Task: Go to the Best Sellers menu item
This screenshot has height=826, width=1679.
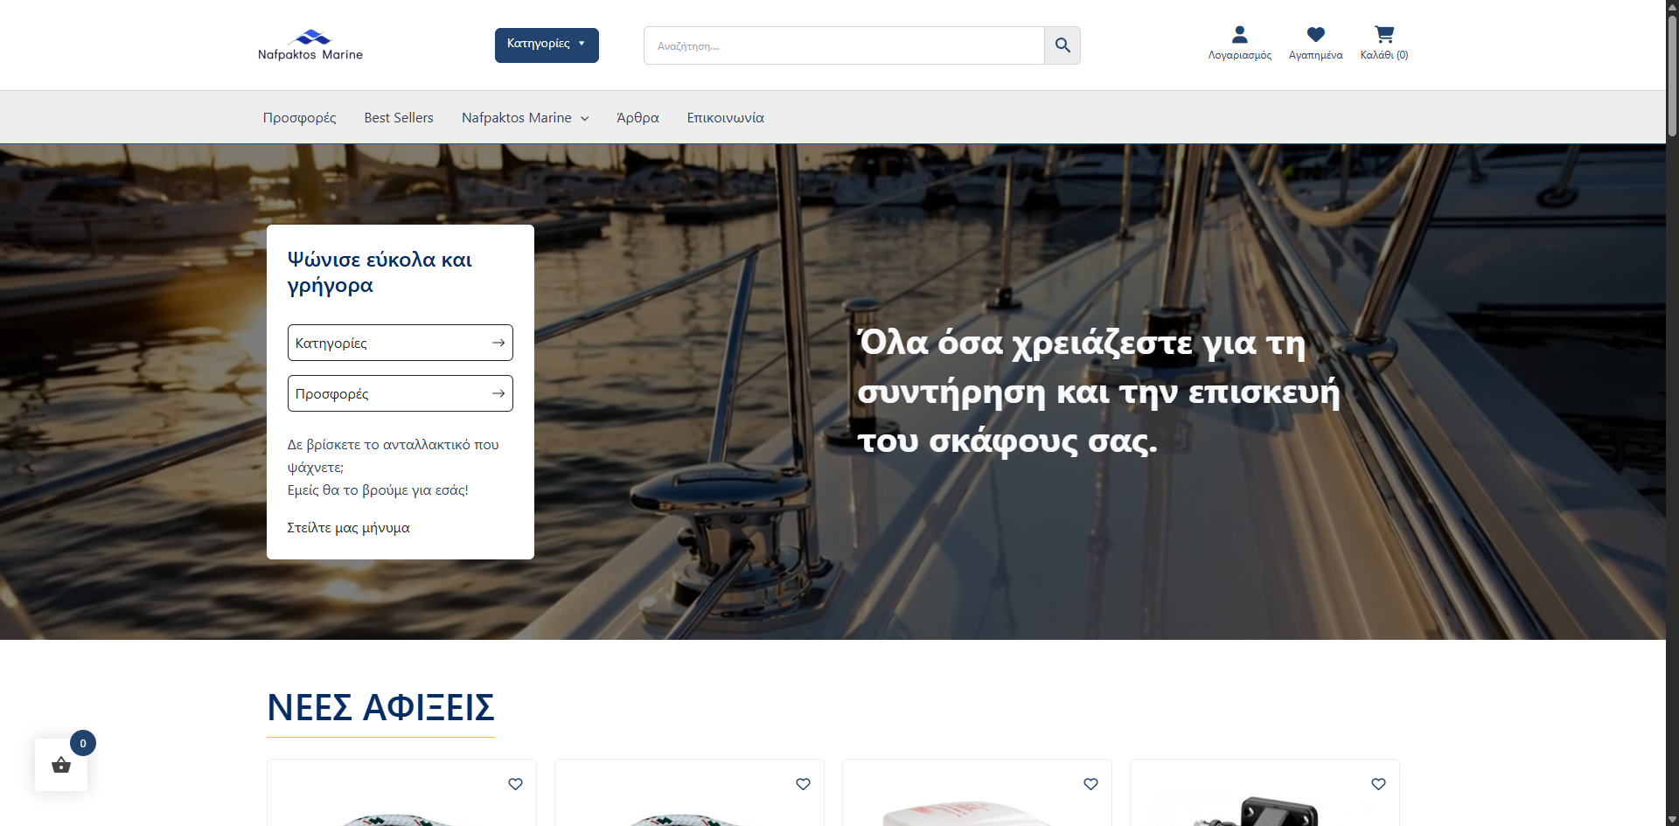Action: pos(399,118)
